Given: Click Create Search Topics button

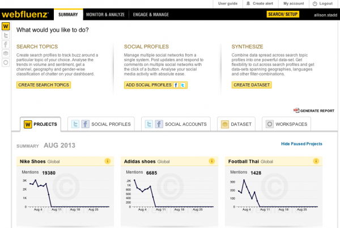Looking at the screenshot, I should click(44, 85).
